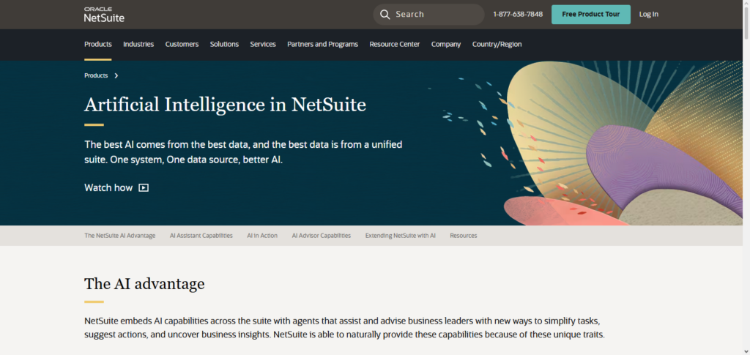Viewport: 750px width, 355px height.
Task: Jump to AI Advisor Capabilities section
Action: [x=322, y=236]
